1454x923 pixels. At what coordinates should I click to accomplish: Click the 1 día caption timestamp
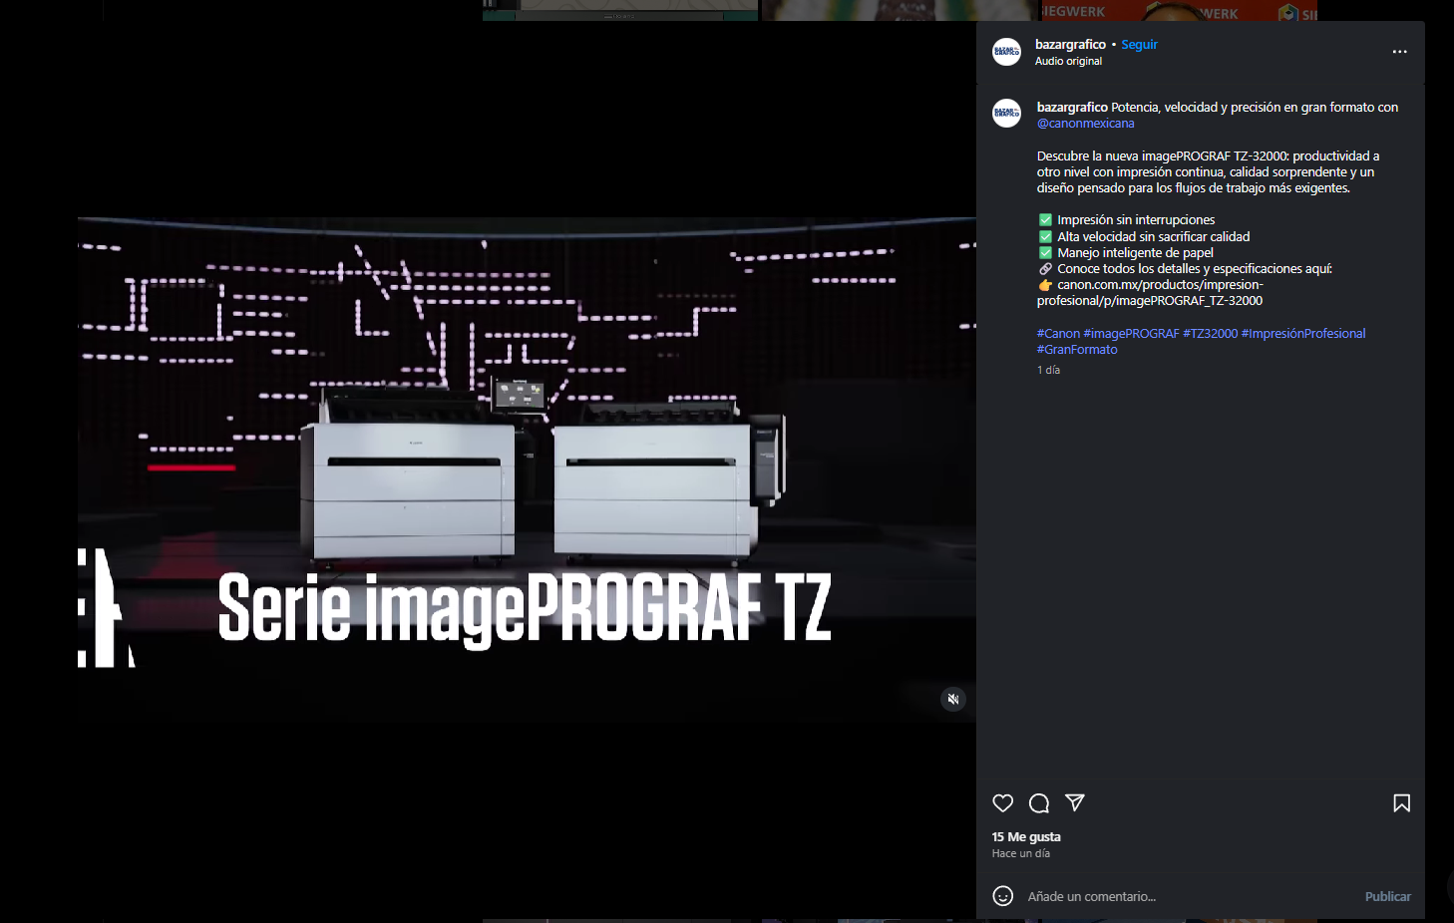[x=1048, y=370]
